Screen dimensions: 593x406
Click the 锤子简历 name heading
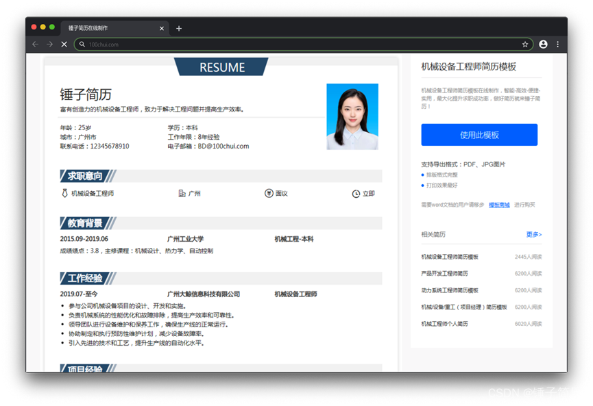tap(86, 94)
